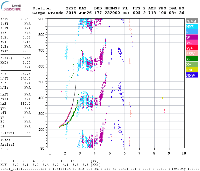Click the MUF(D) value 8.45

tap(27, 58)
